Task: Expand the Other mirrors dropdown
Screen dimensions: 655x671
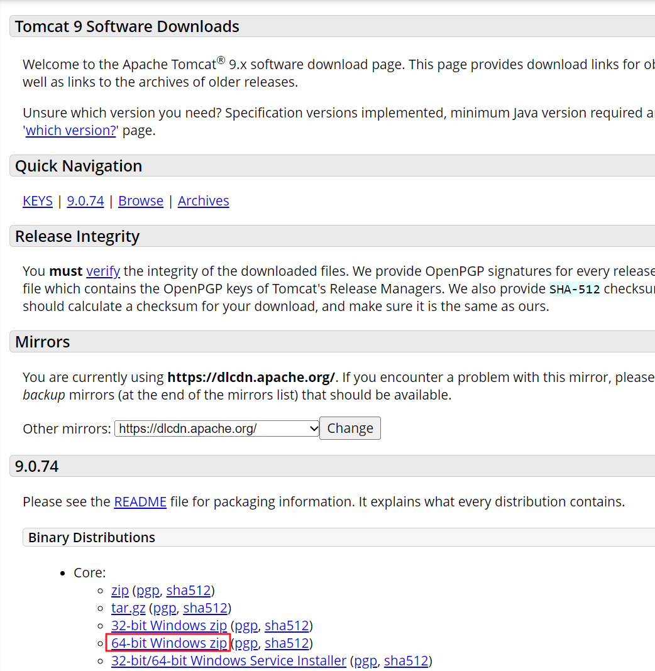Action: (x=217, y=428)
